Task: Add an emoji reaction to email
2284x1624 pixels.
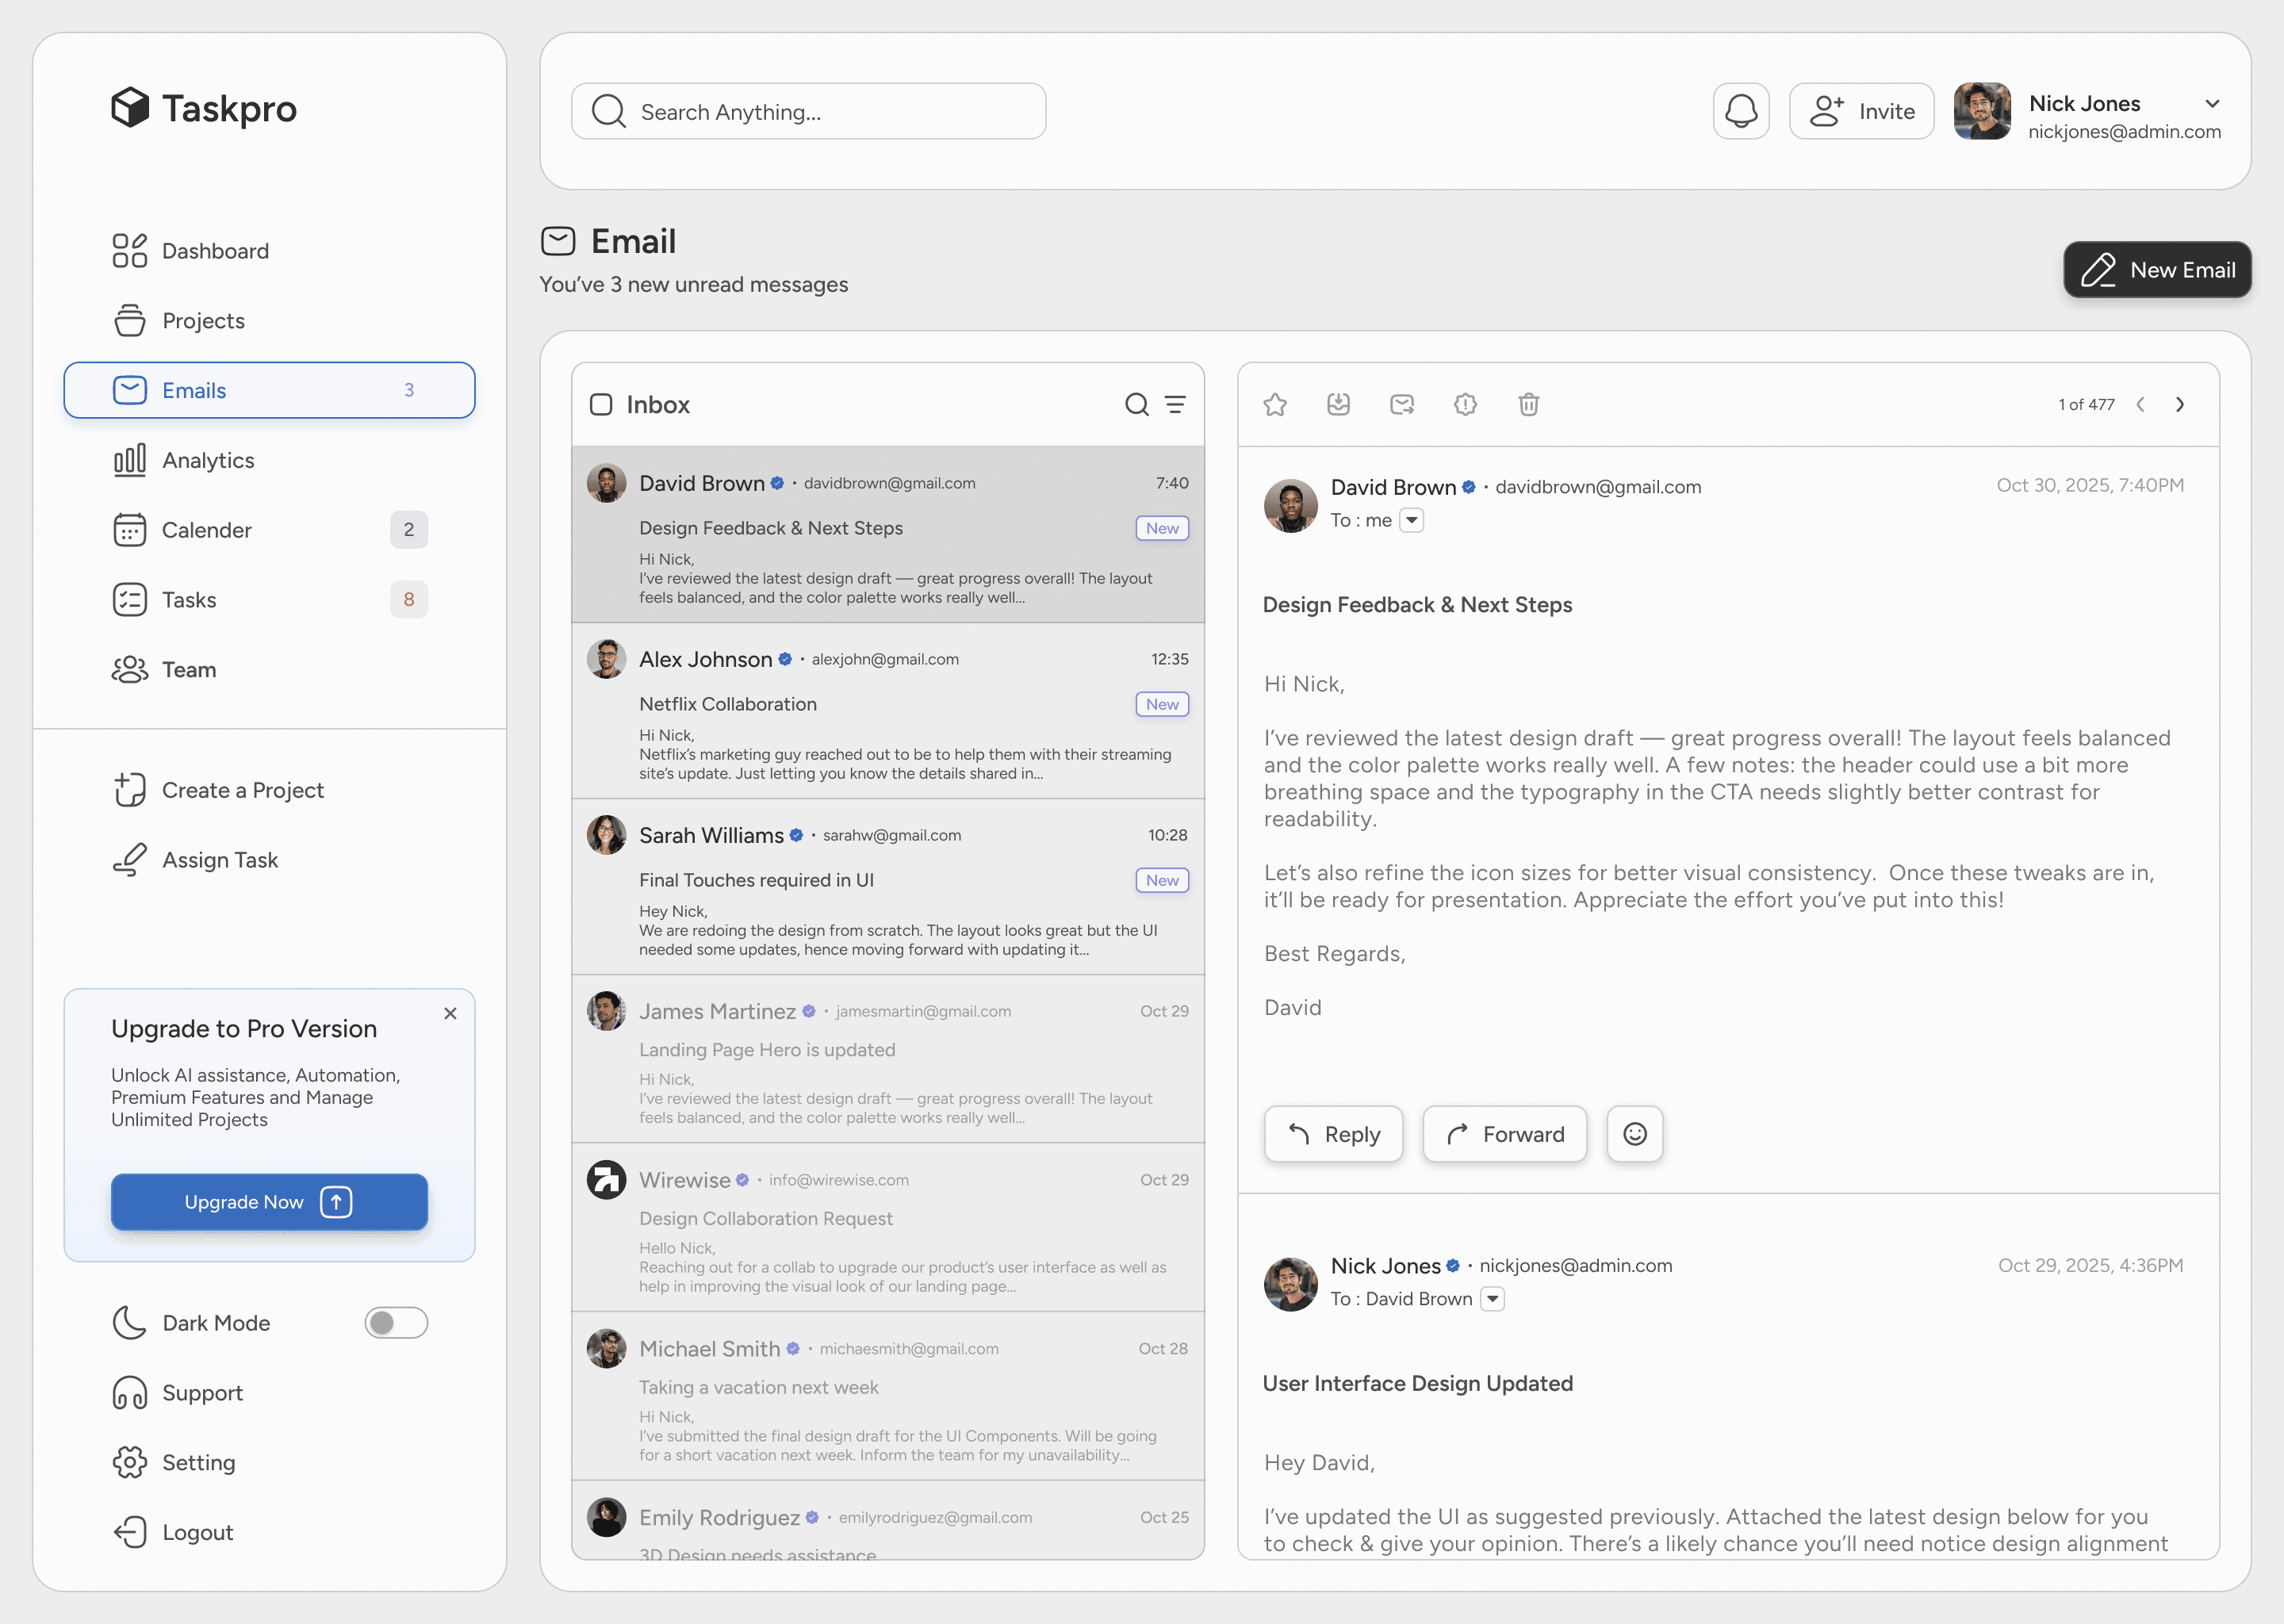Action: (1634, 1134)
